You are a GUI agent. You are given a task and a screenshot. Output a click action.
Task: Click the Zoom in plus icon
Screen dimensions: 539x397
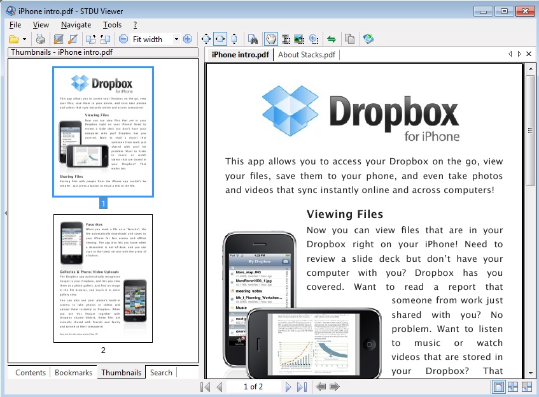click(x=188, y=39)
